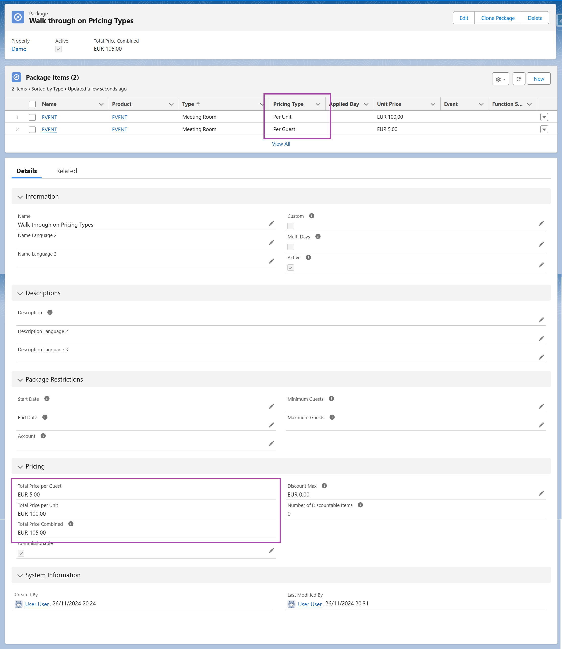Switch to the Related tab
Image resolution: width=562 pixels, height=649 pixels.
pos(67,171)
